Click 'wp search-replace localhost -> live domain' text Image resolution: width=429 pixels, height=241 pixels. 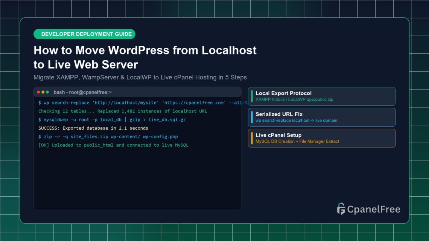[x=296, y=120]
